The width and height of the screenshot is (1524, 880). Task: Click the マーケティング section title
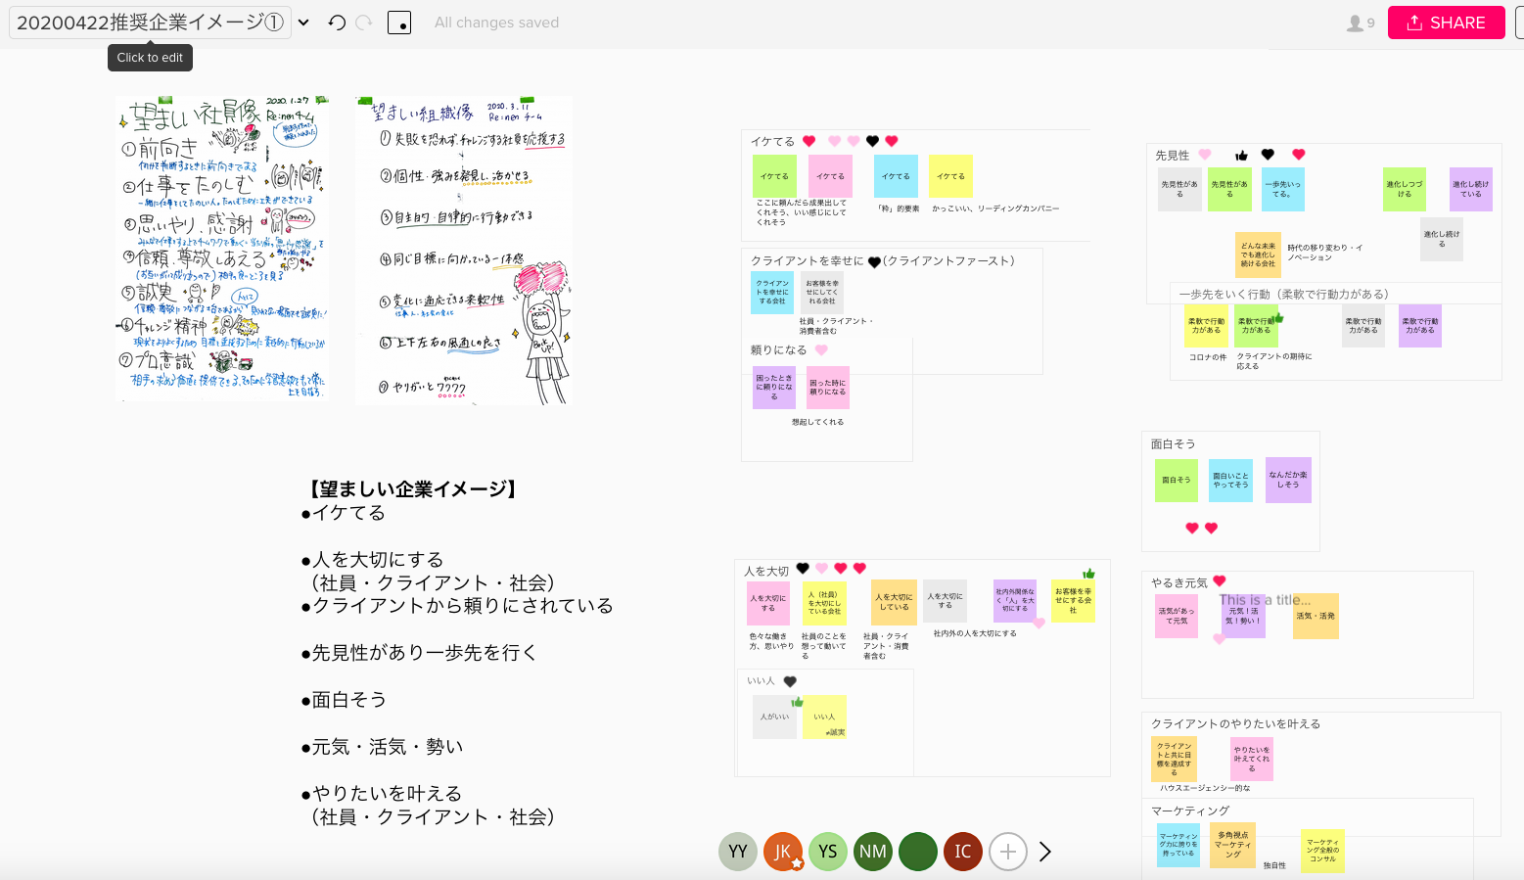click(x=1190, y=811)
